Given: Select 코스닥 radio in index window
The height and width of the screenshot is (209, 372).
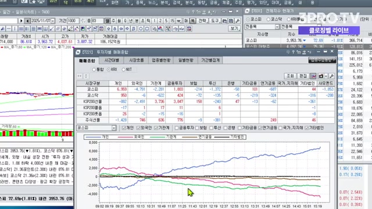Looking at the screenshot, I should click(x=269, y=19).
